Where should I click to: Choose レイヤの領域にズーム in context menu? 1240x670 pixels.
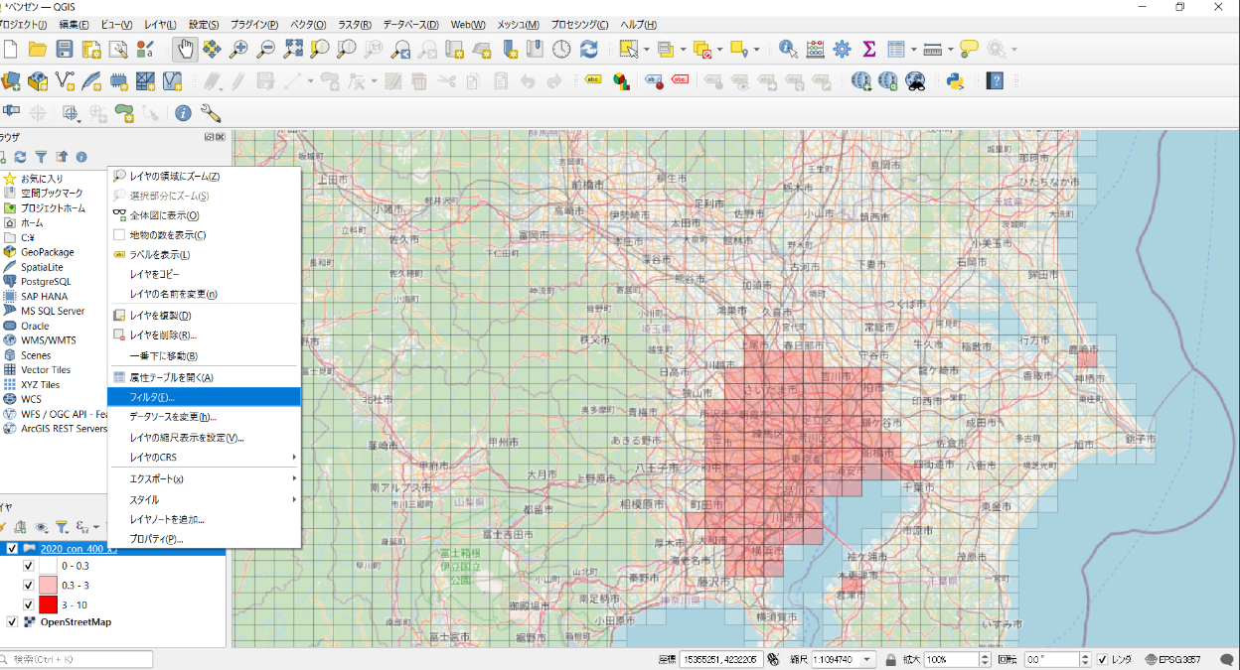(x=204, y=176)
